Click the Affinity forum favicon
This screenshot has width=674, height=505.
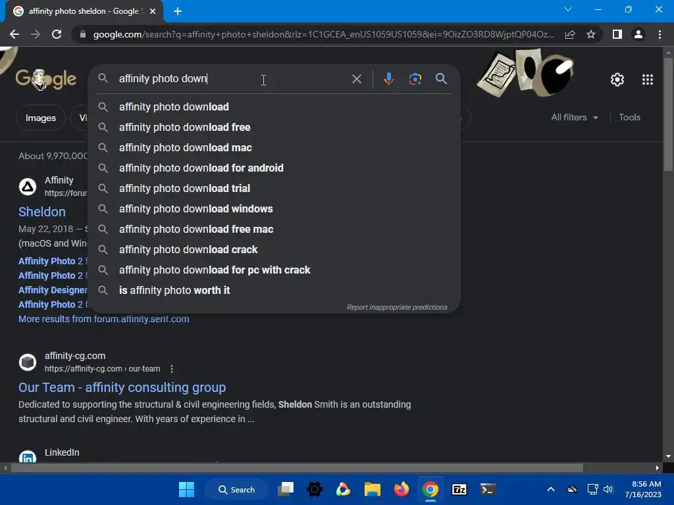point(28,187)
